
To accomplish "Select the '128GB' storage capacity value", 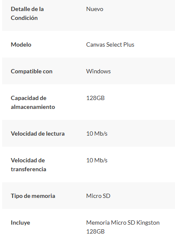I will 95,98.
